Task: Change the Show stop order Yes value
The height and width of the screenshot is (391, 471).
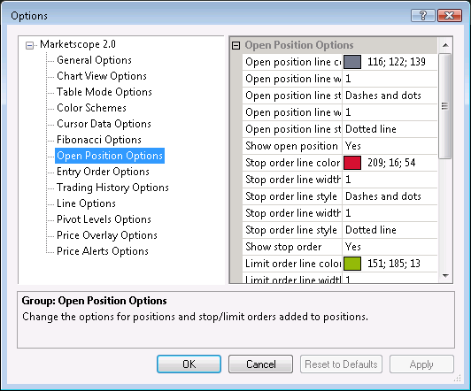Action: click(x=390, y=247)
